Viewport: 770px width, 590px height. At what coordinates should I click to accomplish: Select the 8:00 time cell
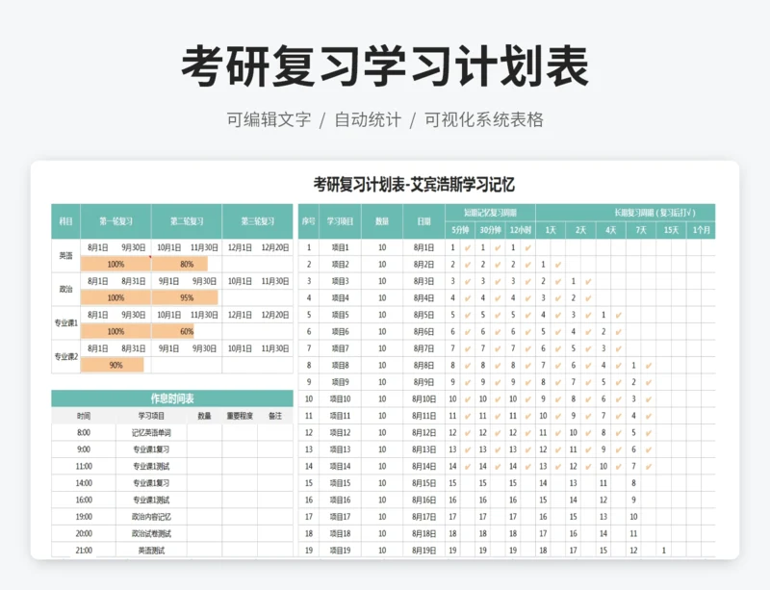(84, 433)
